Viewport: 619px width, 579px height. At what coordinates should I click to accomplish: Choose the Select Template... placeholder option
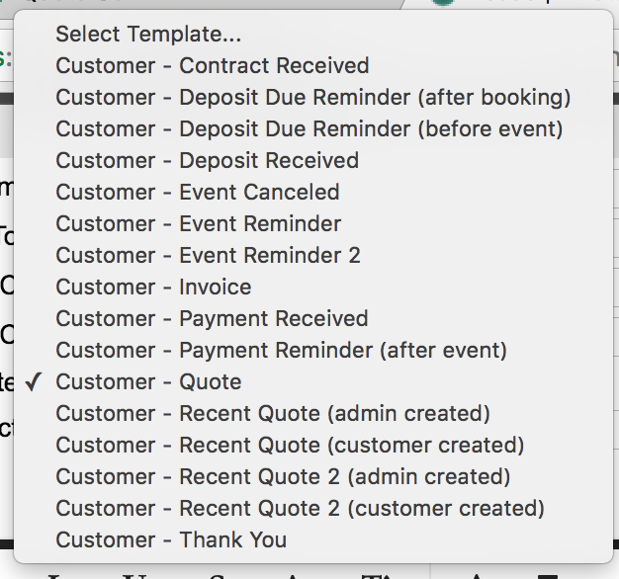tap(148, 35)
